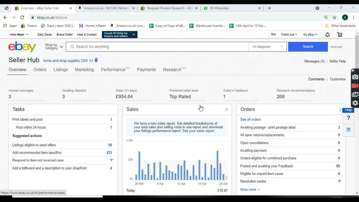Click the camera screenshot icon in side recorder
The width and height of the screenshot is (359, 202).
[x=355, y=77]
